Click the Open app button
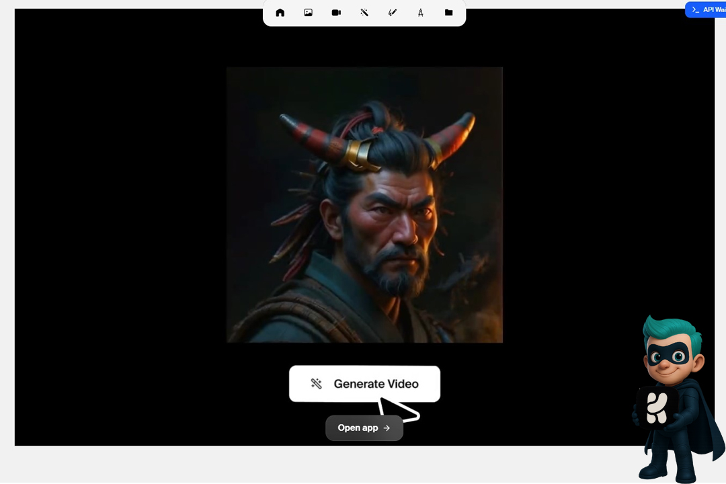Screen dimensions: 726x484 click(364, 428)
